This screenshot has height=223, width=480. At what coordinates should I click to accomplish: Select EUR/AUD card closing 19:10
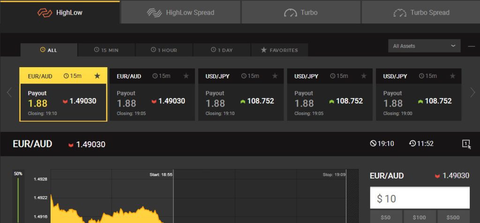(63, 94)
